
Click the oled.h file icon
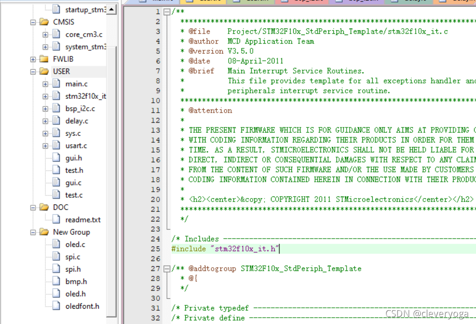[x=56, y=293]
